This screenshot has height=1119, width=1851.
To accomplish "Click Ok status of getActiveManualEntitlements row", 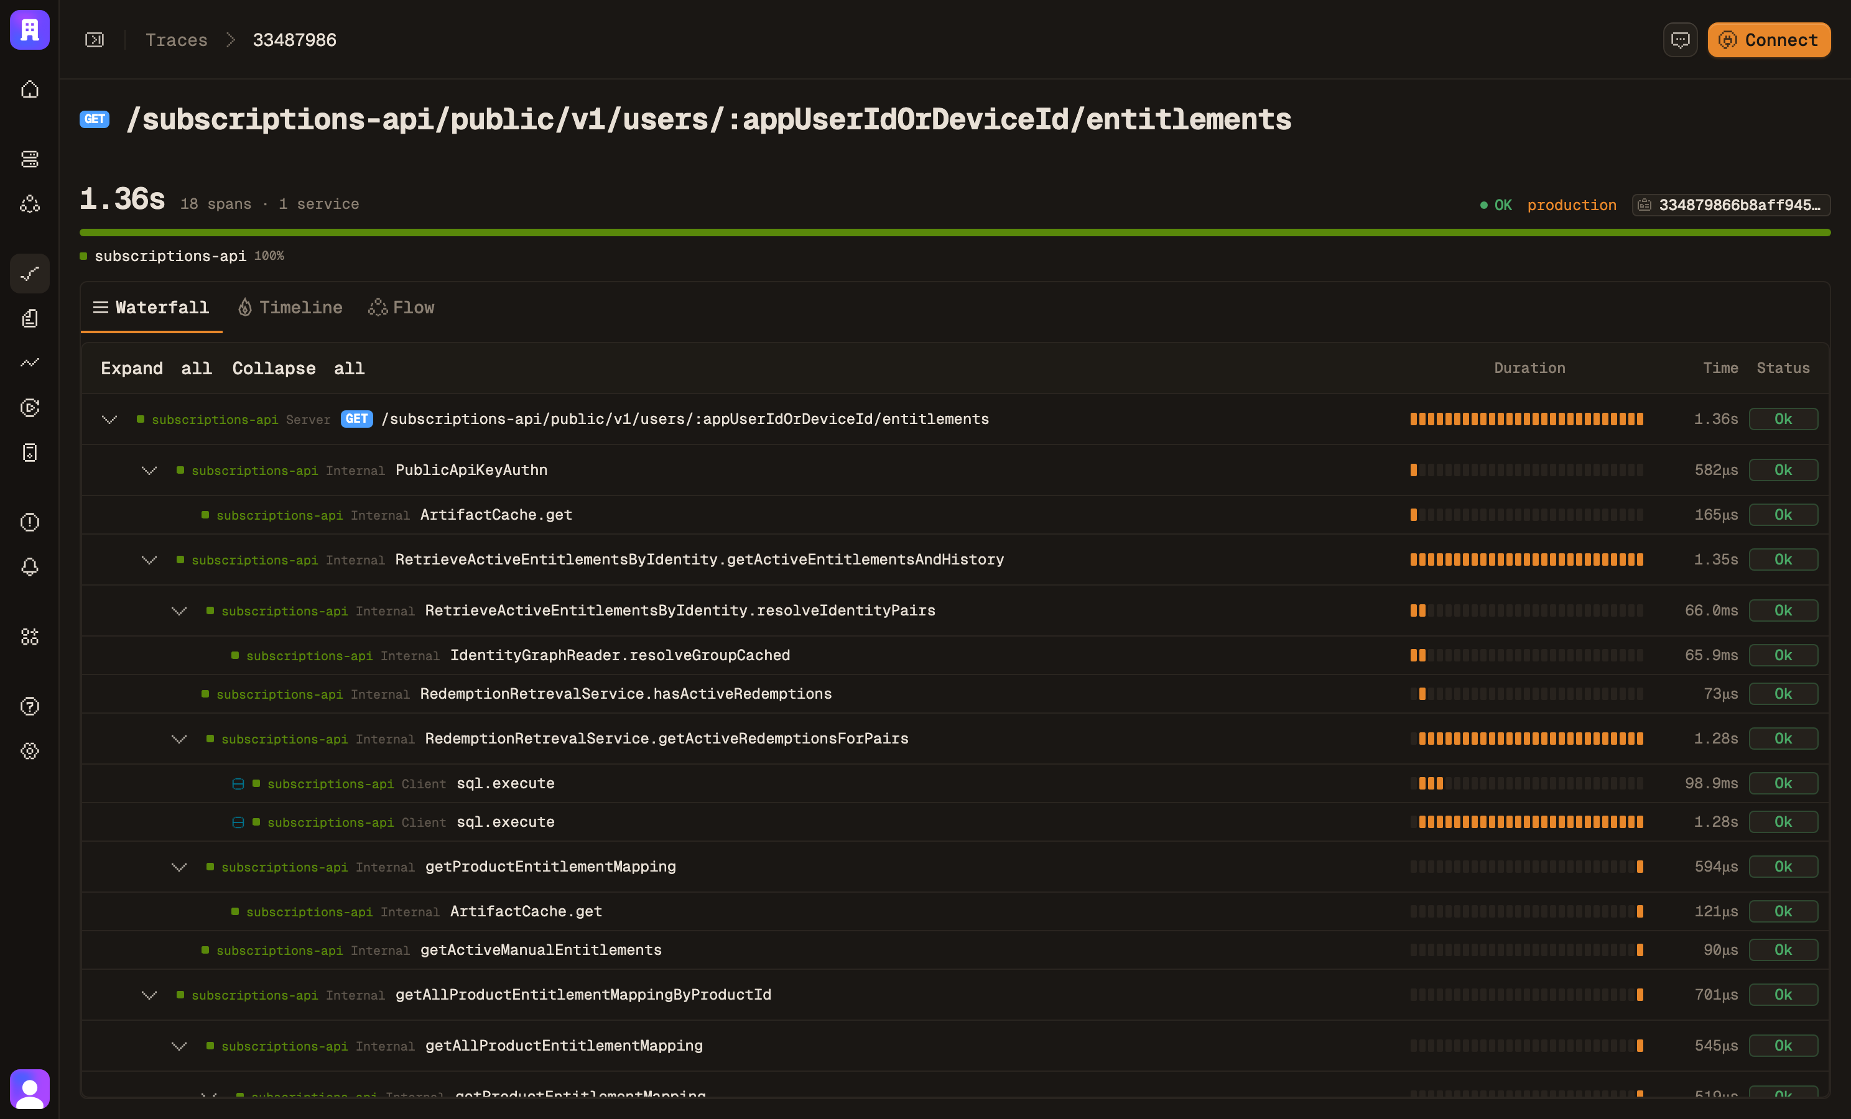I will tap(1783, 950).
